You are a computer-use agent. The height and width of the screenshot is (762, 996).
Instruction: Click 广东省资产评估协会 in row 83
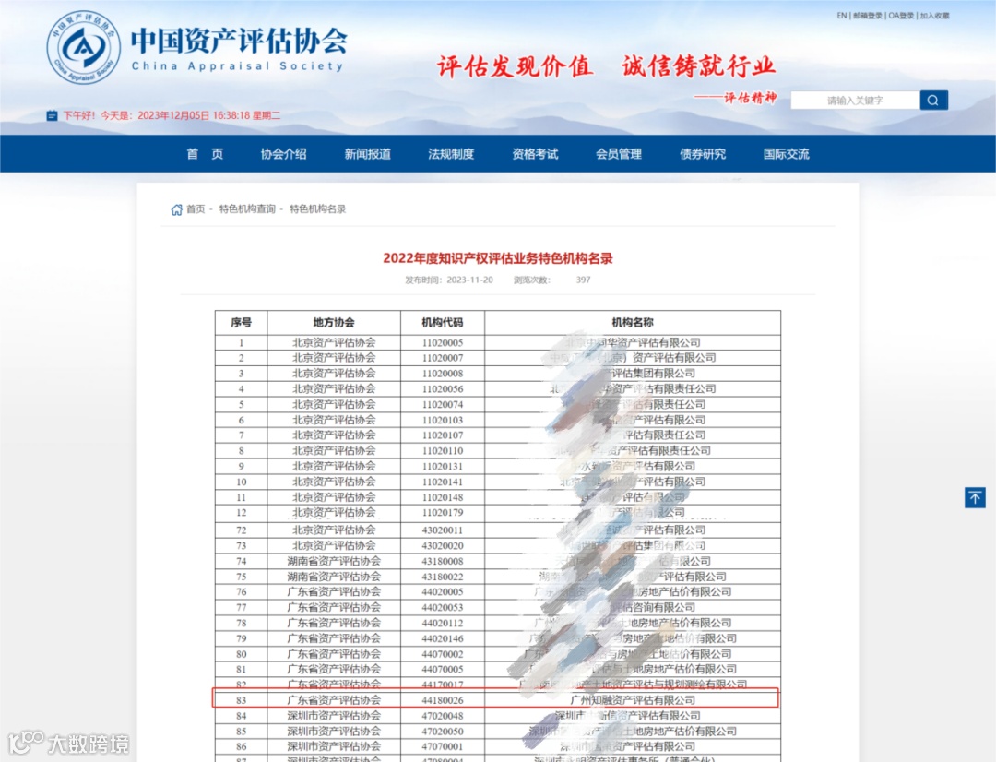coord(334,700)
